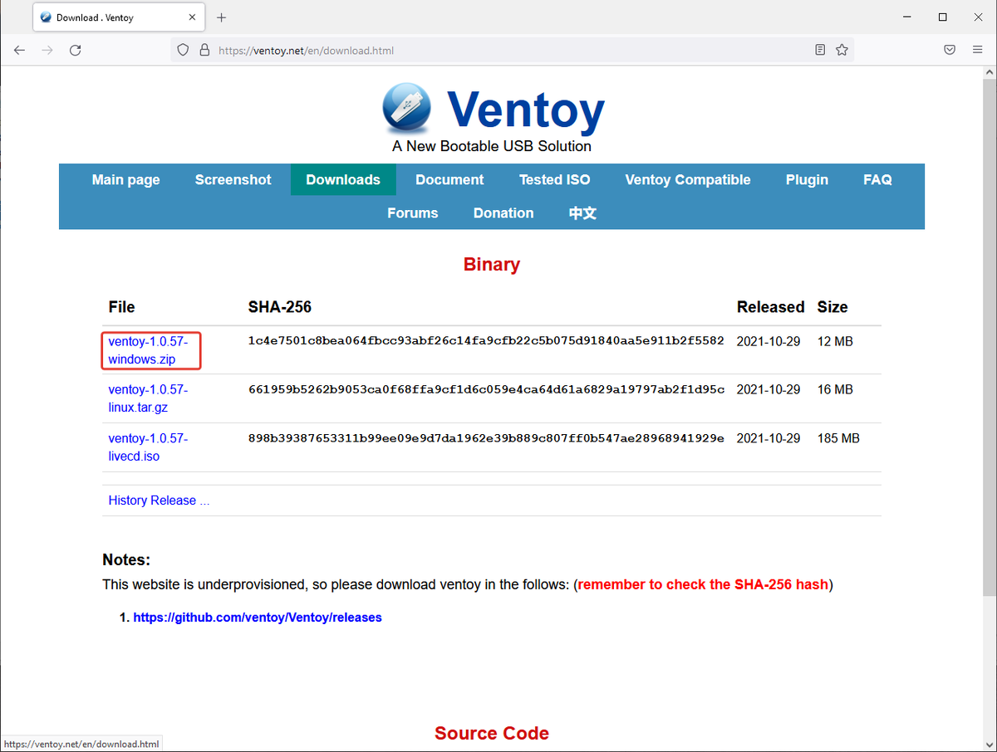Download ventoy-1.0.57-linux.tar.gz
The width and height of the screenshot is (997, 752).
[148, 398]
